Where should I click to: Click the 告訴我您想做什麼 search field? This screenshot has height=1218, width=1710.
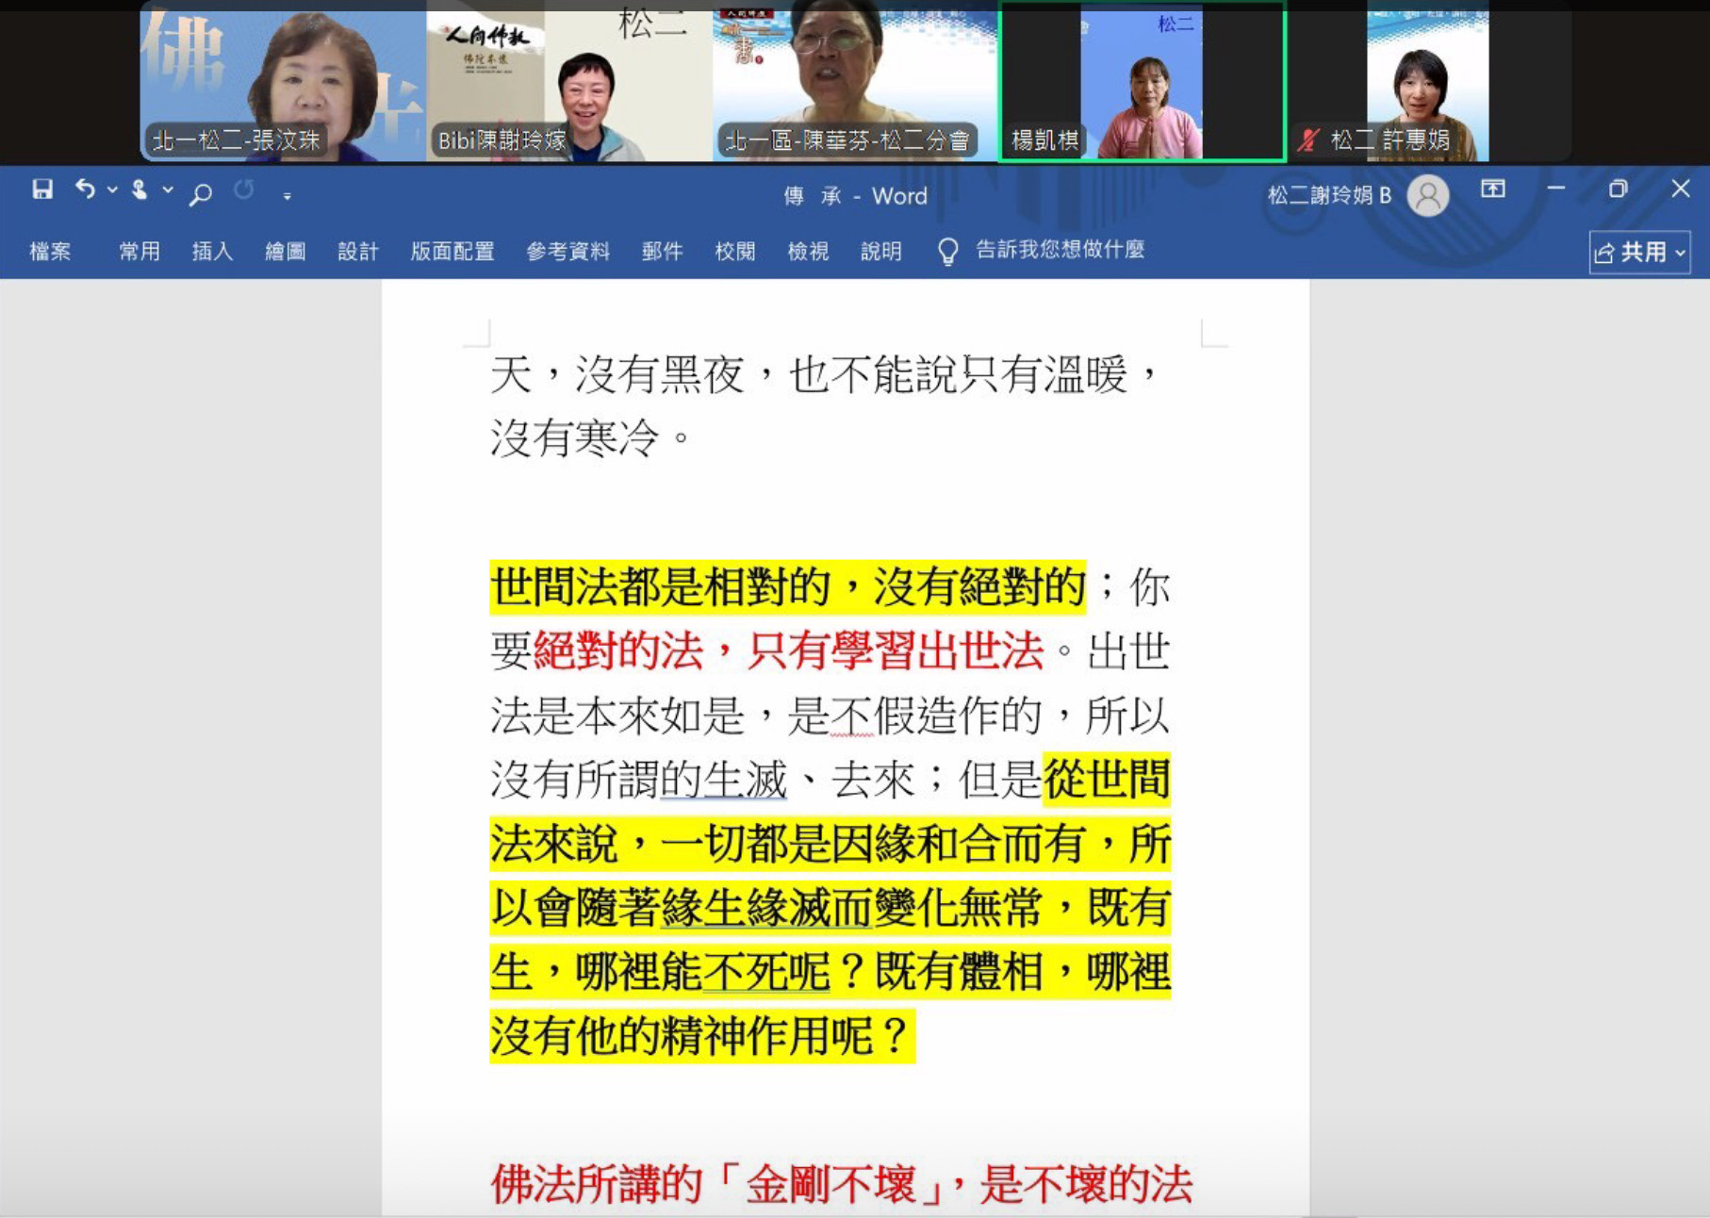(1060, 250)
